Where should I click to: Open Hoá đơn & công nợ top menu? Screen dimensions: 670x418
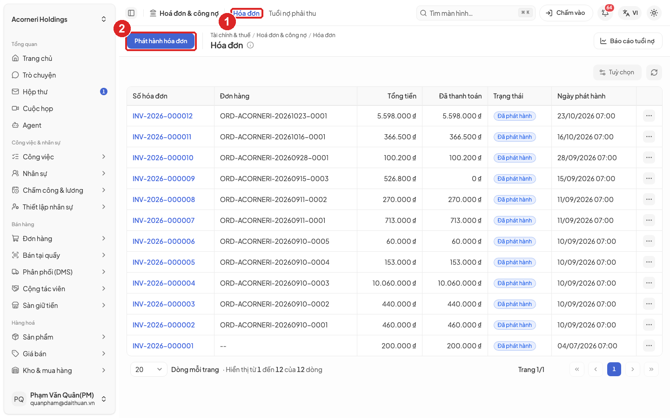point(184,13)
